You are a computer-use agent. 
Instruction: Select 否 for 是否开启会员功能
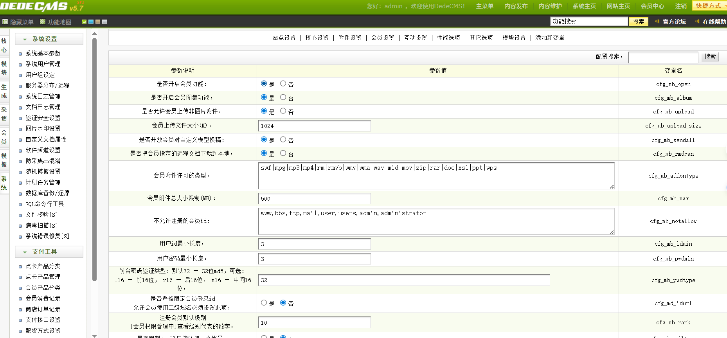tap(283, 84)
